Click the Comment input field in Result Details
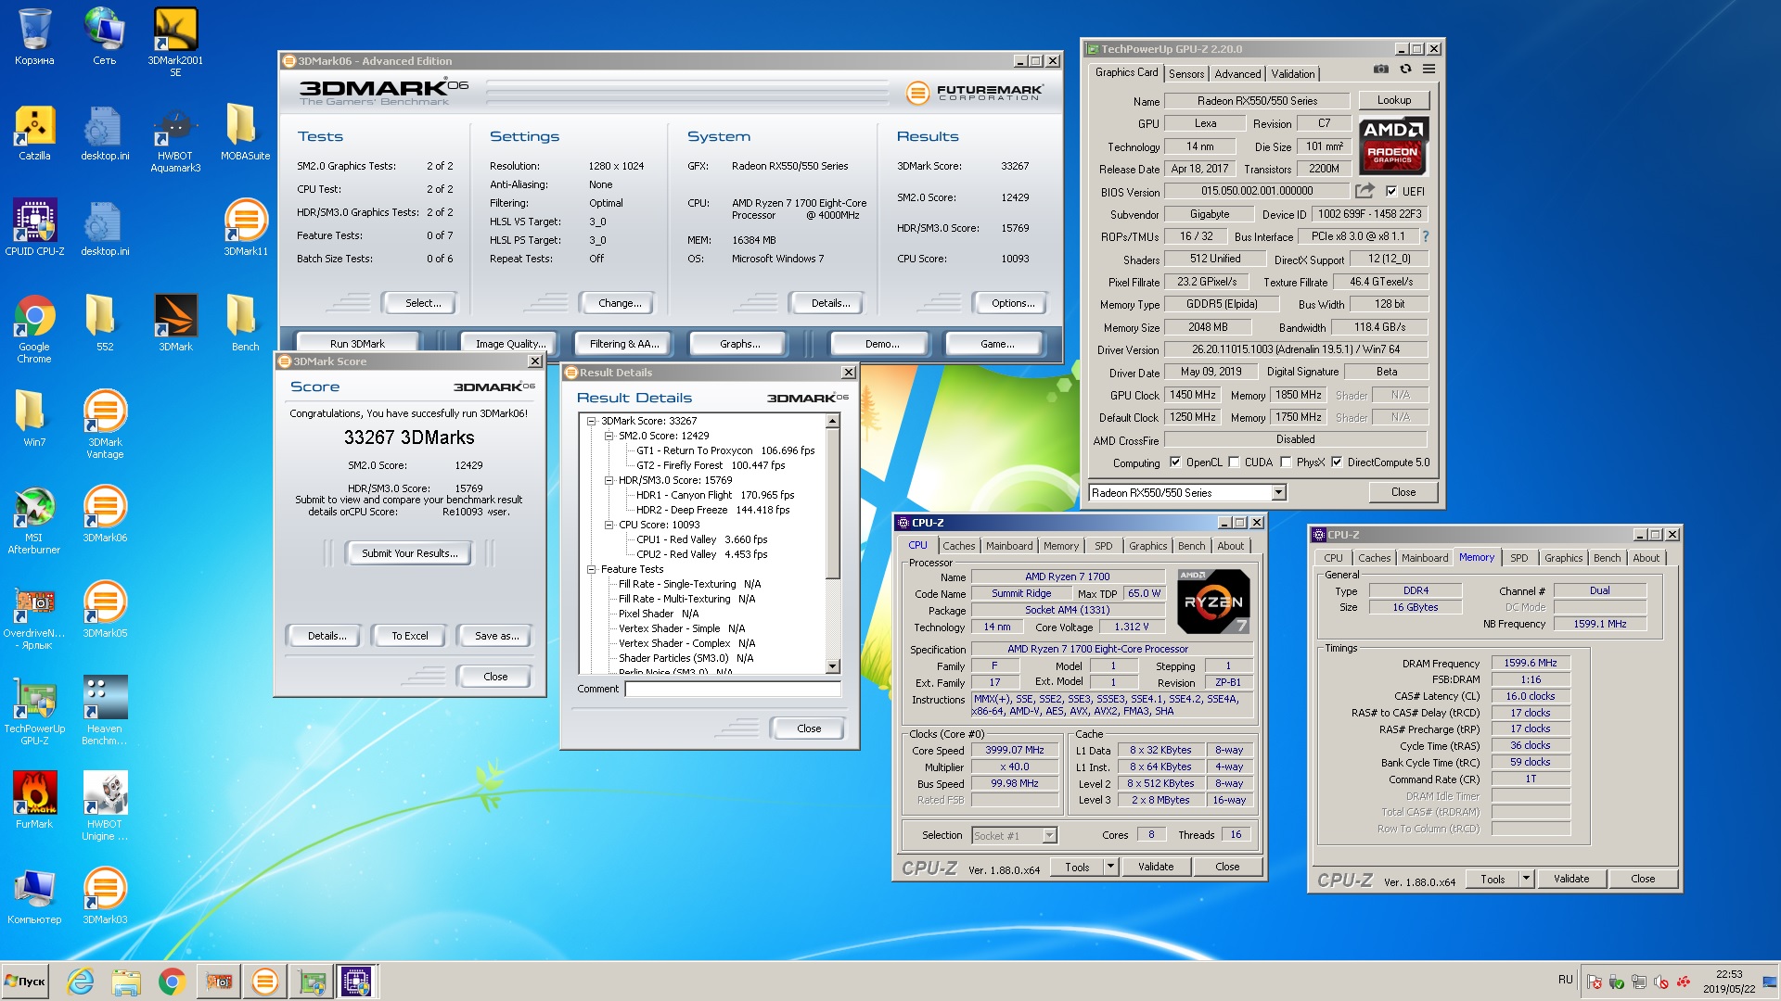1781x1001 pixels. 733,689
